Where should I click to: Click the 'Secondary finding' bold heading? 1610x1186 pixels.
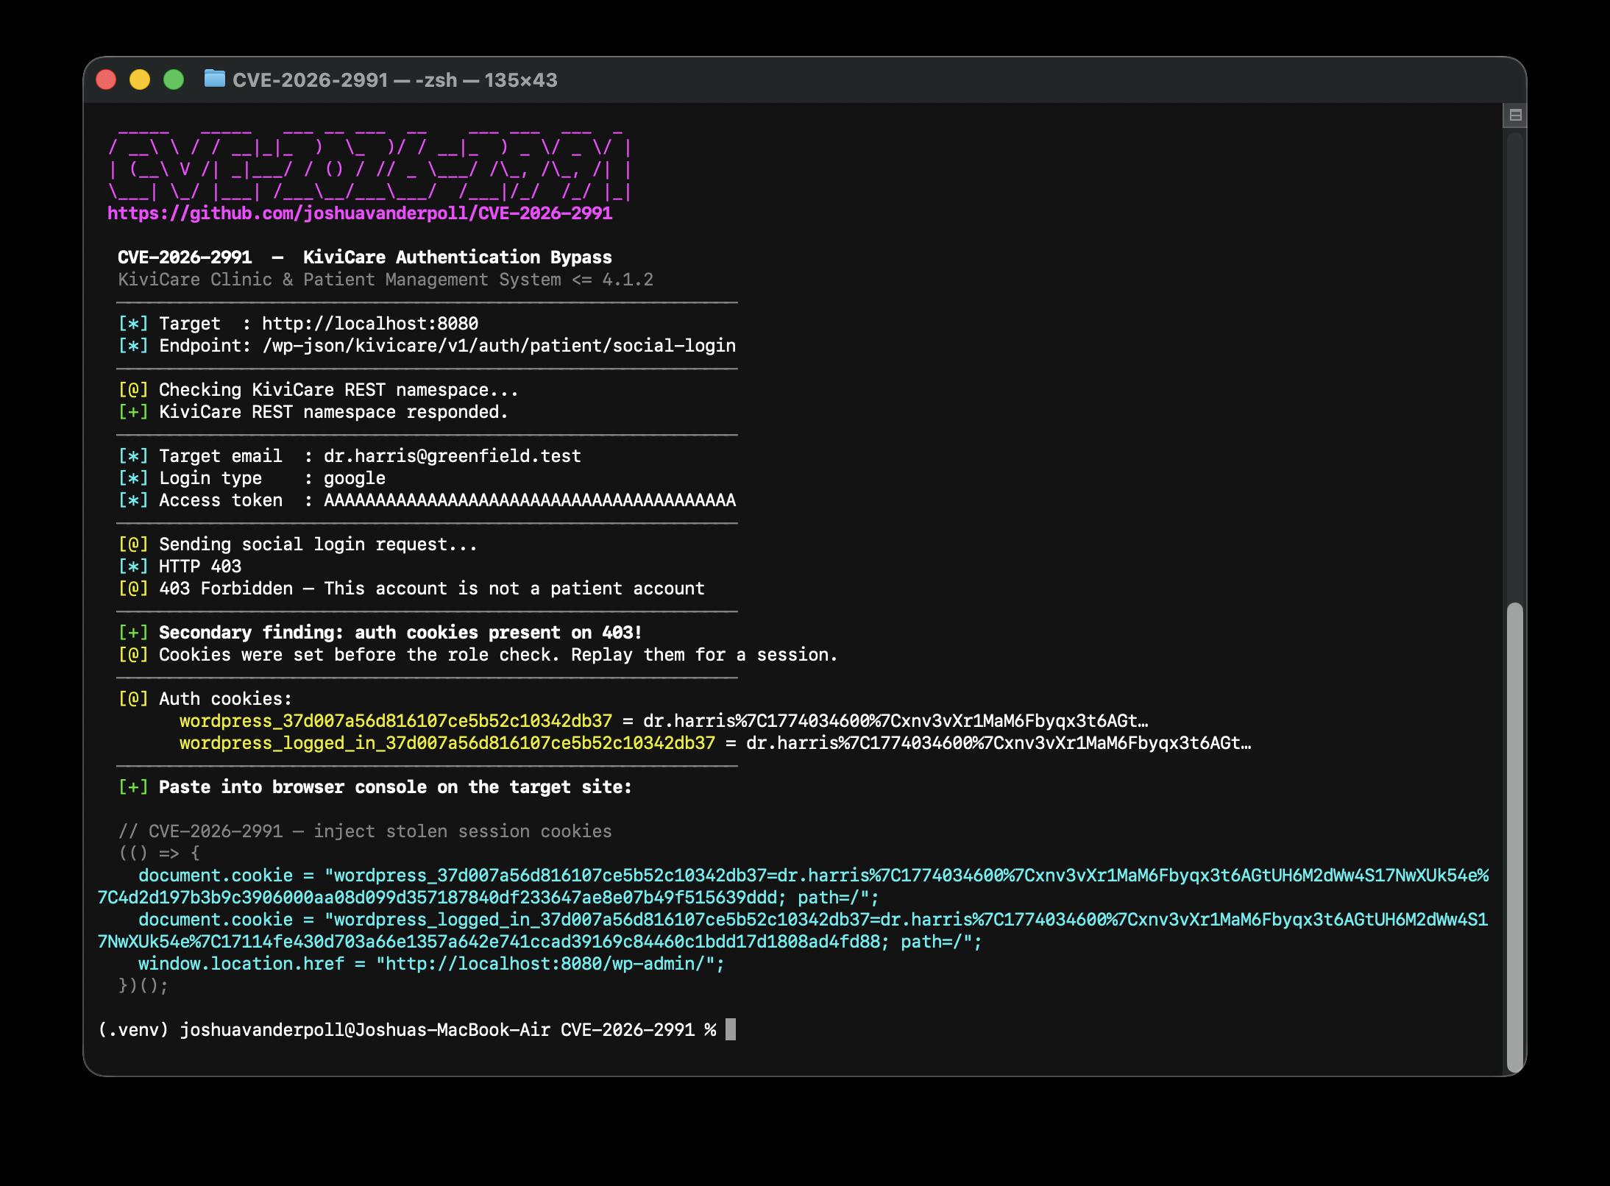coord(400,633)
